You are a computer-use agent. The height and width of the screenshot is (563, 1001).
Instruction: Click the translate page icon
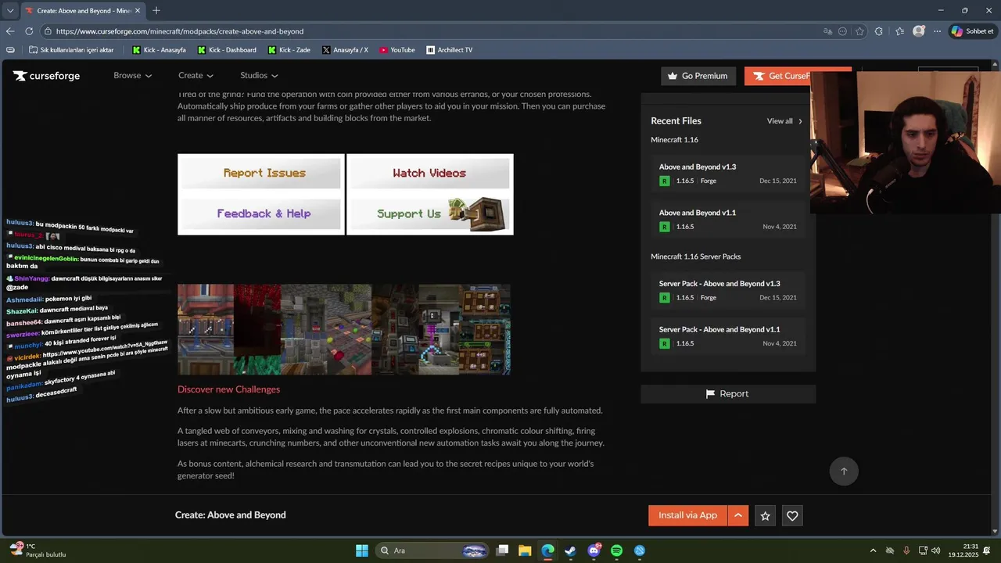point(827,31)
